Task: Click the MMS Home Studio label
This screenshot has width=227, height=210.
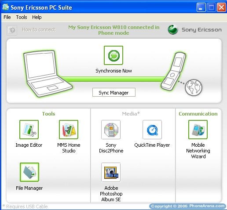Action: pyautogui.click(x=69, y=148)
